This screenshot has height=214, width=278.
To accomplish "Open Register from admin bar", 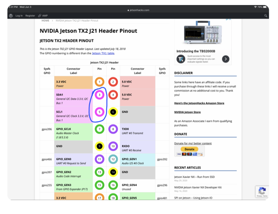I will (30, 16).
